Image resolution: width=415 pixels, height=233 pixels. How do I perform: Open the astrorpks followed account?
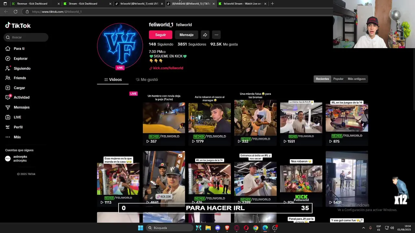[16, 159]
